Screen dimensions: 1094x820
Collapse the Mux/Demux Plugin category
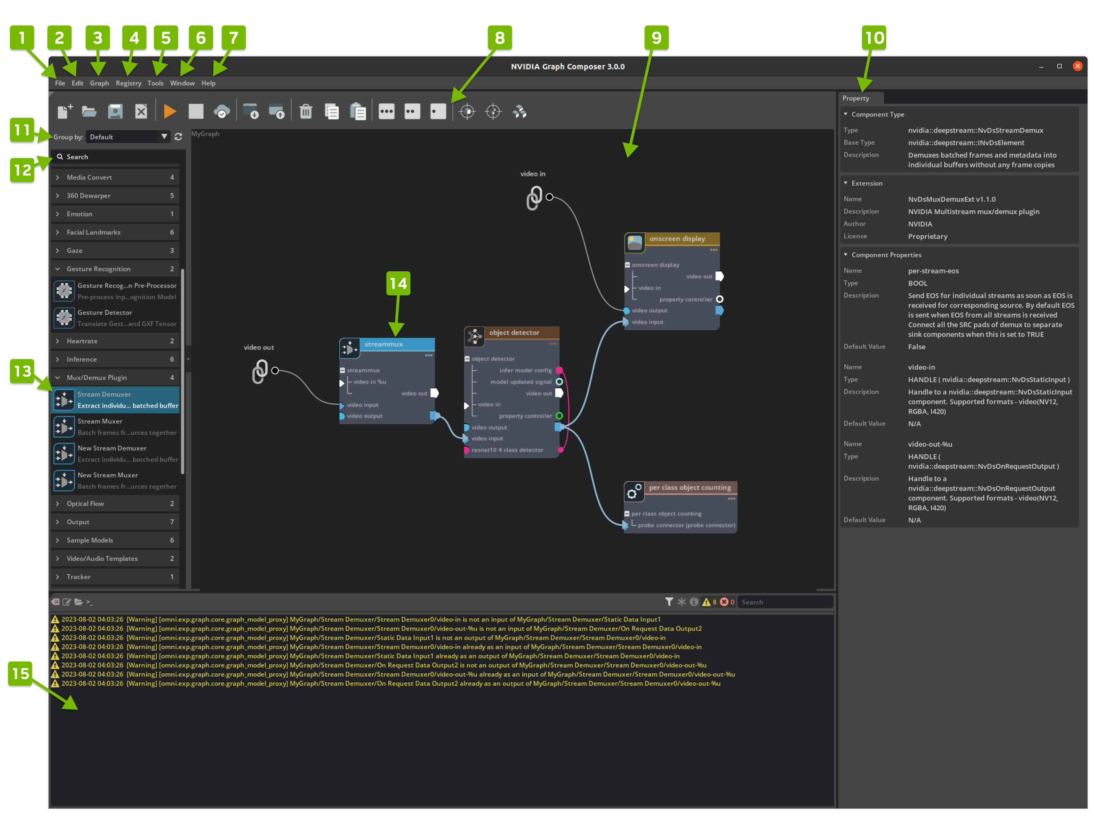click(115, 377)
